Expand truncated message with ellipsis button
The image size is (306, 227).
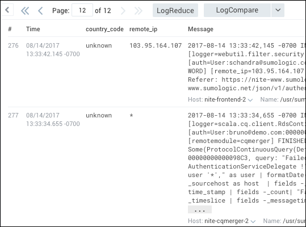(x=200, y=210)
